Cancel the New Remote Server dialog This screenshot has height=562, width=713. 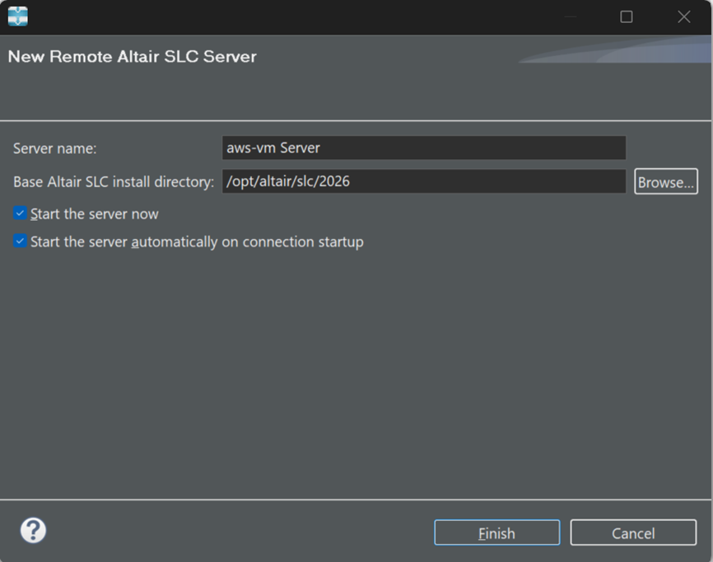click(x=633, y=532)
